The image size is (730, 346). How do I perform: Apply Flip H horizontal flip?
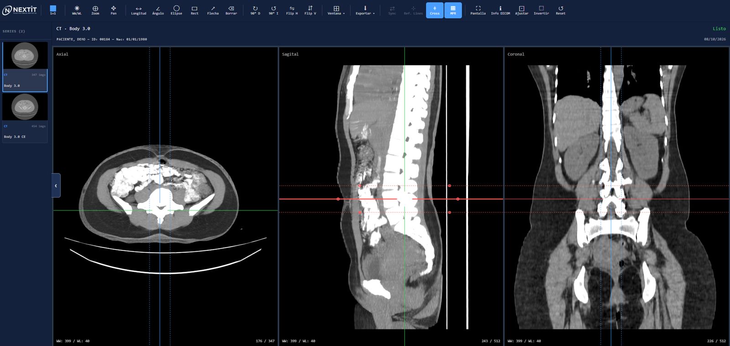(x=292, y=10)
